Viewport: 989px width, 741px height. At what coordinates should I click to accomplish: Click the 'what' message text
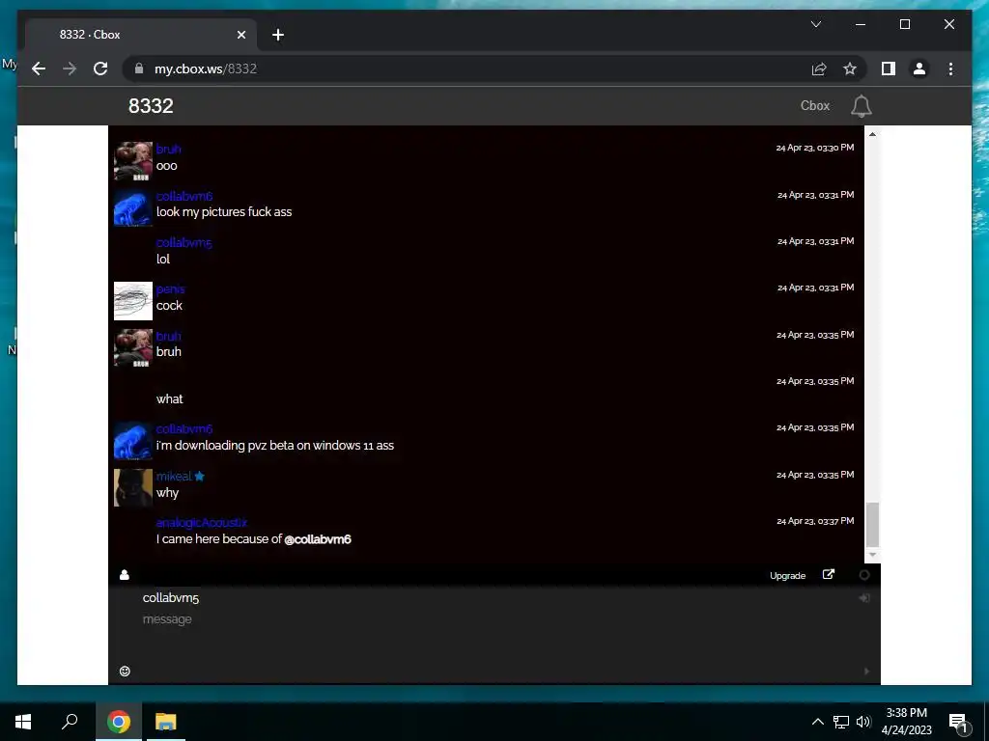(170, 398)
